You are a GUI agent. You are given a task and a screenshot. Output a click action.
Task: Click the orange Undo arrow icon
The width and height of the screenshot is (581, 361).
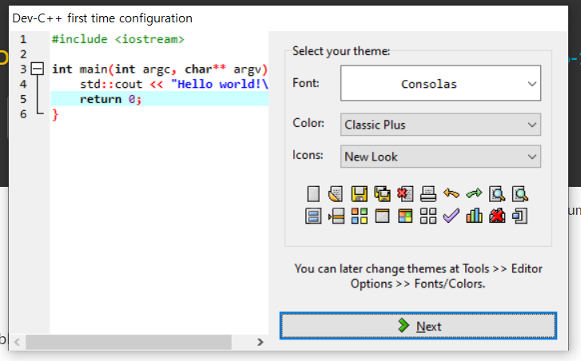tap(451, 193)
